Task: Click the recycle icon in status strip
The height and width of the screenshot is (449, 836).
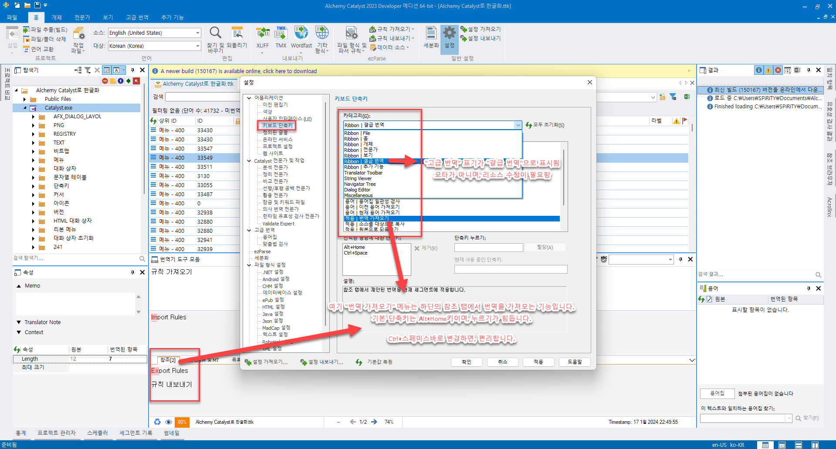Action: [x=157, y=422]
